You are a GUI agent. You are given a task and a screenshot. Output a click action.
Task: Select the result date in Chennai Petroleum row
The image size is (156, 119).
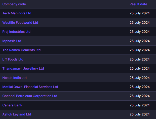click(140, 96)
